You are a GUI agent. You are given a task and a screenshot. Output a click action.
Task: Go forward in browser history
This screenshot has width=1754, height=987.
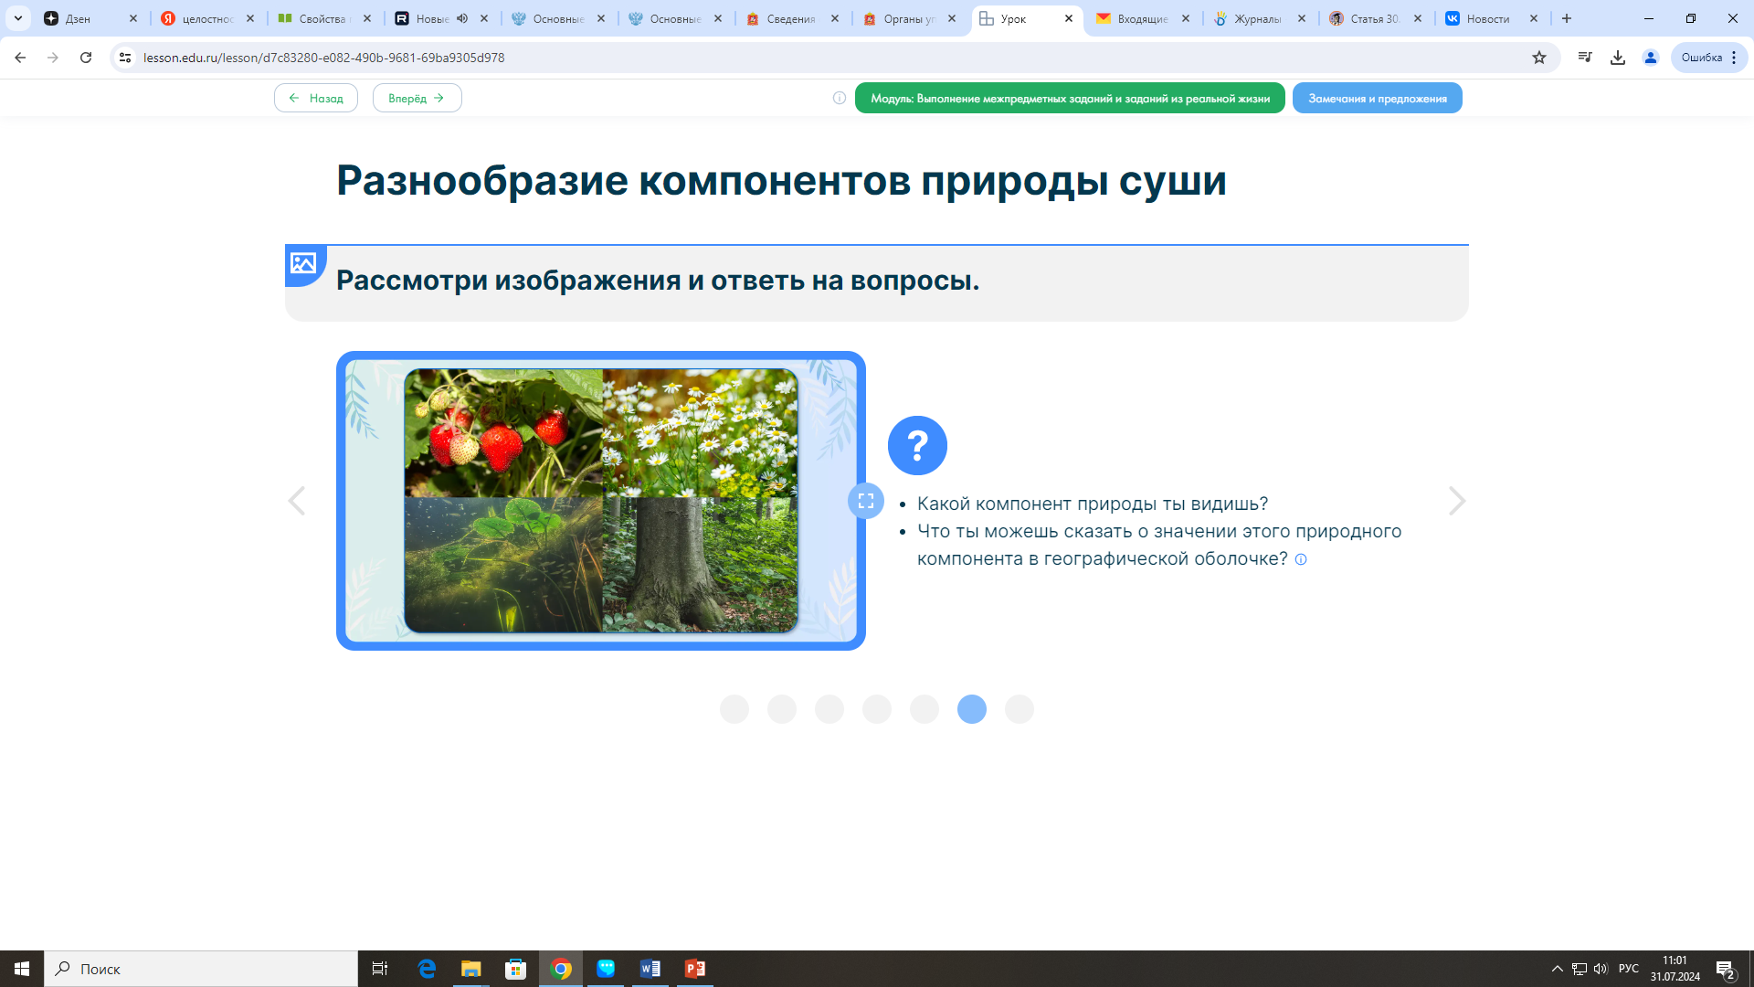[x=53, y=58]
